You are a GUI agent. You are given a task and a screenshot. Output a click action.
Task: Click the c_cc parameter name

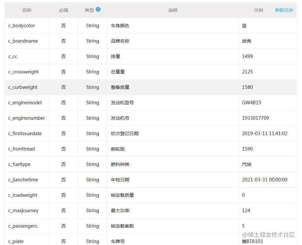pyautogui.click(x=13, y=56)
